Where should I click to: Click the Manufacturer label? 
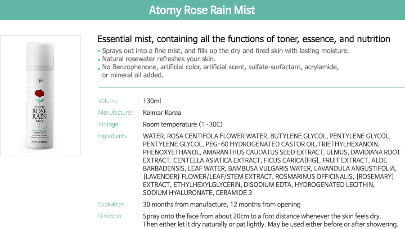pyautogui.click(x=115, y=112)
